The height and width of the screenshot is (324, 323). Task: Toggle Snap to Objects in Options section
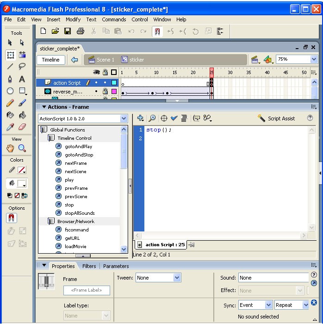tap(12, 218)
